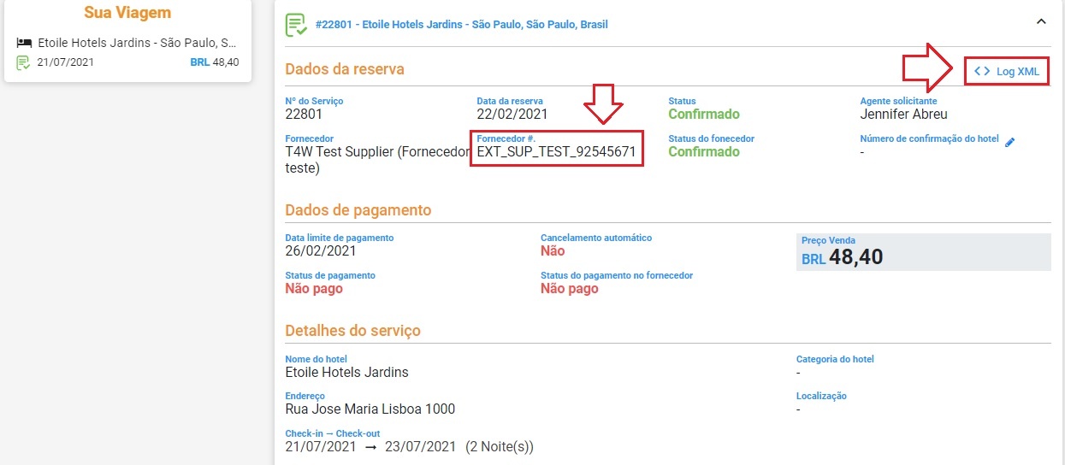The image size is (1065, 465).
Task: Click the Detalhes do serviço section heading
Action: 352,331
